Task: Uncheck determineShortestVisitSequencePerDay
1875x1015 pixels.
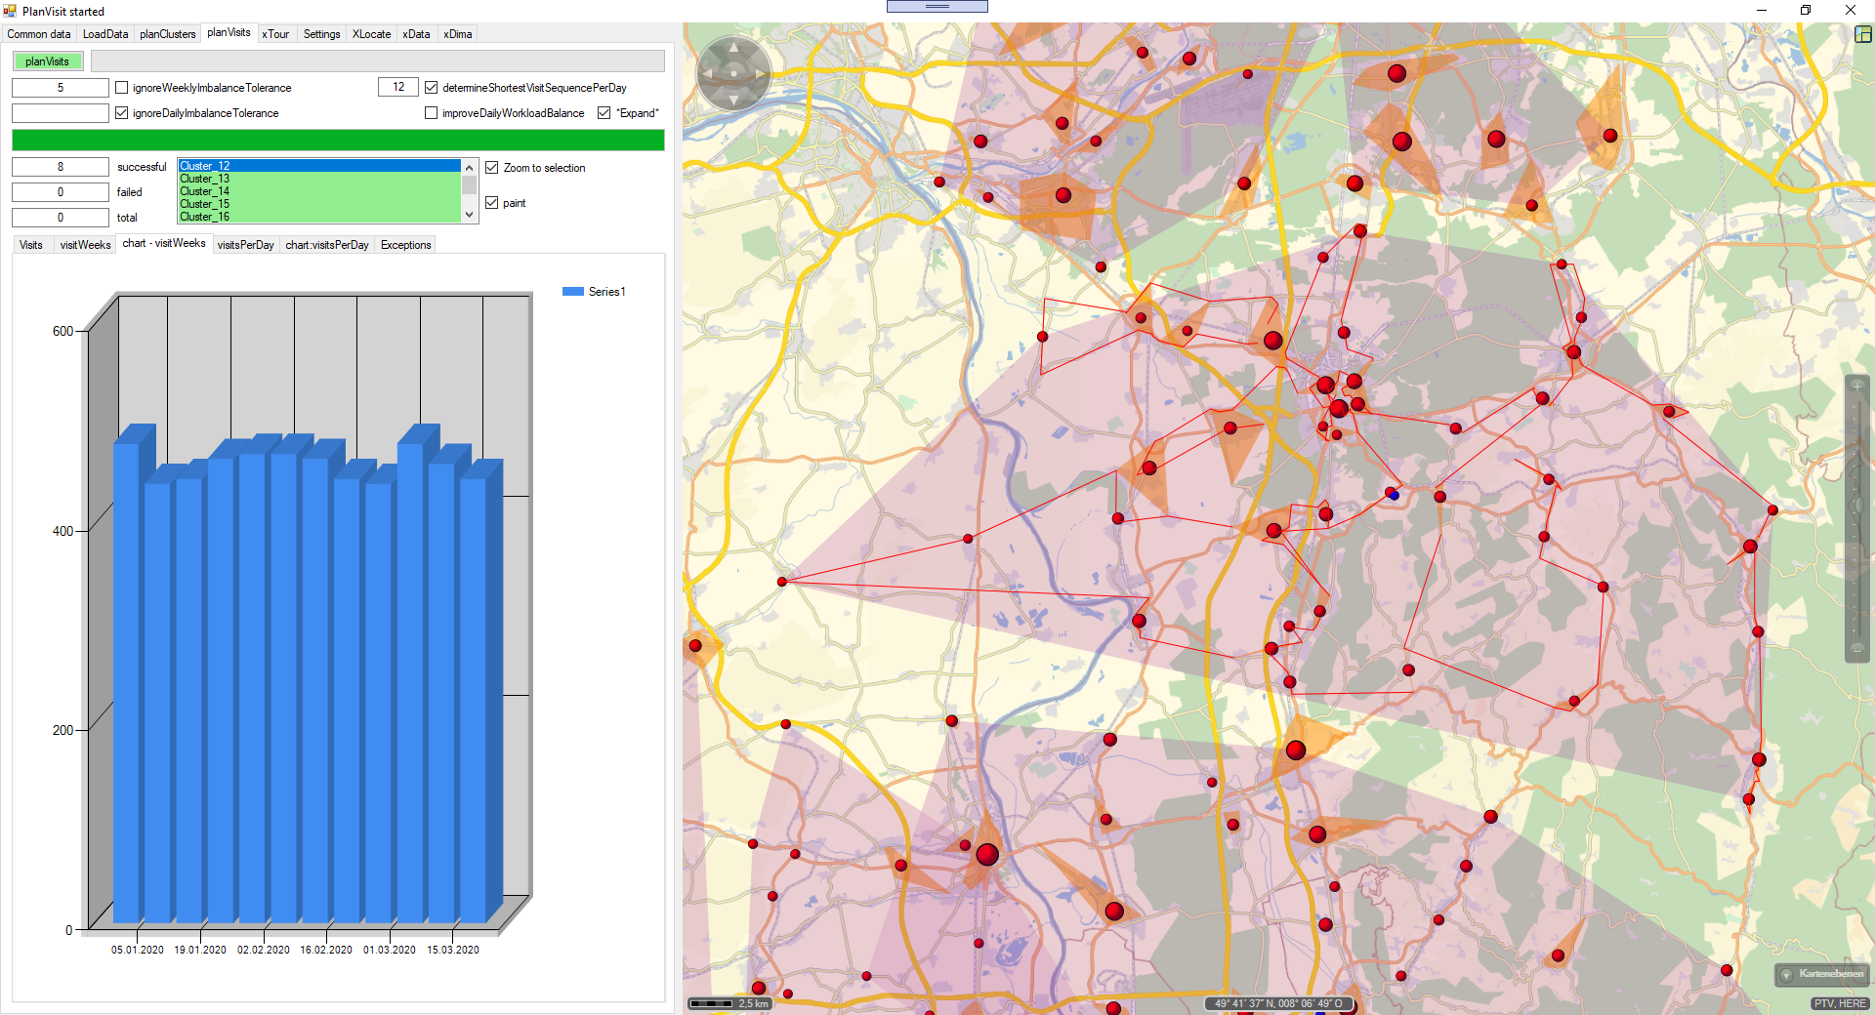Action: pos(432,88)
